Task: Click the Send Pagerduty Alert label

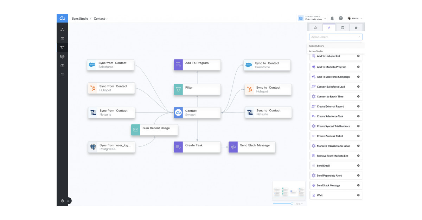Action: [330, 176]
